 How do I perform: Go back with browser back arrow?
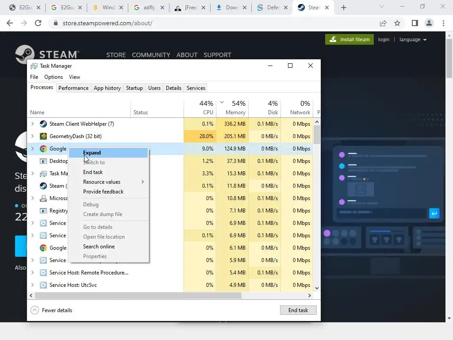pyautogui.click(x=10, y=23)
